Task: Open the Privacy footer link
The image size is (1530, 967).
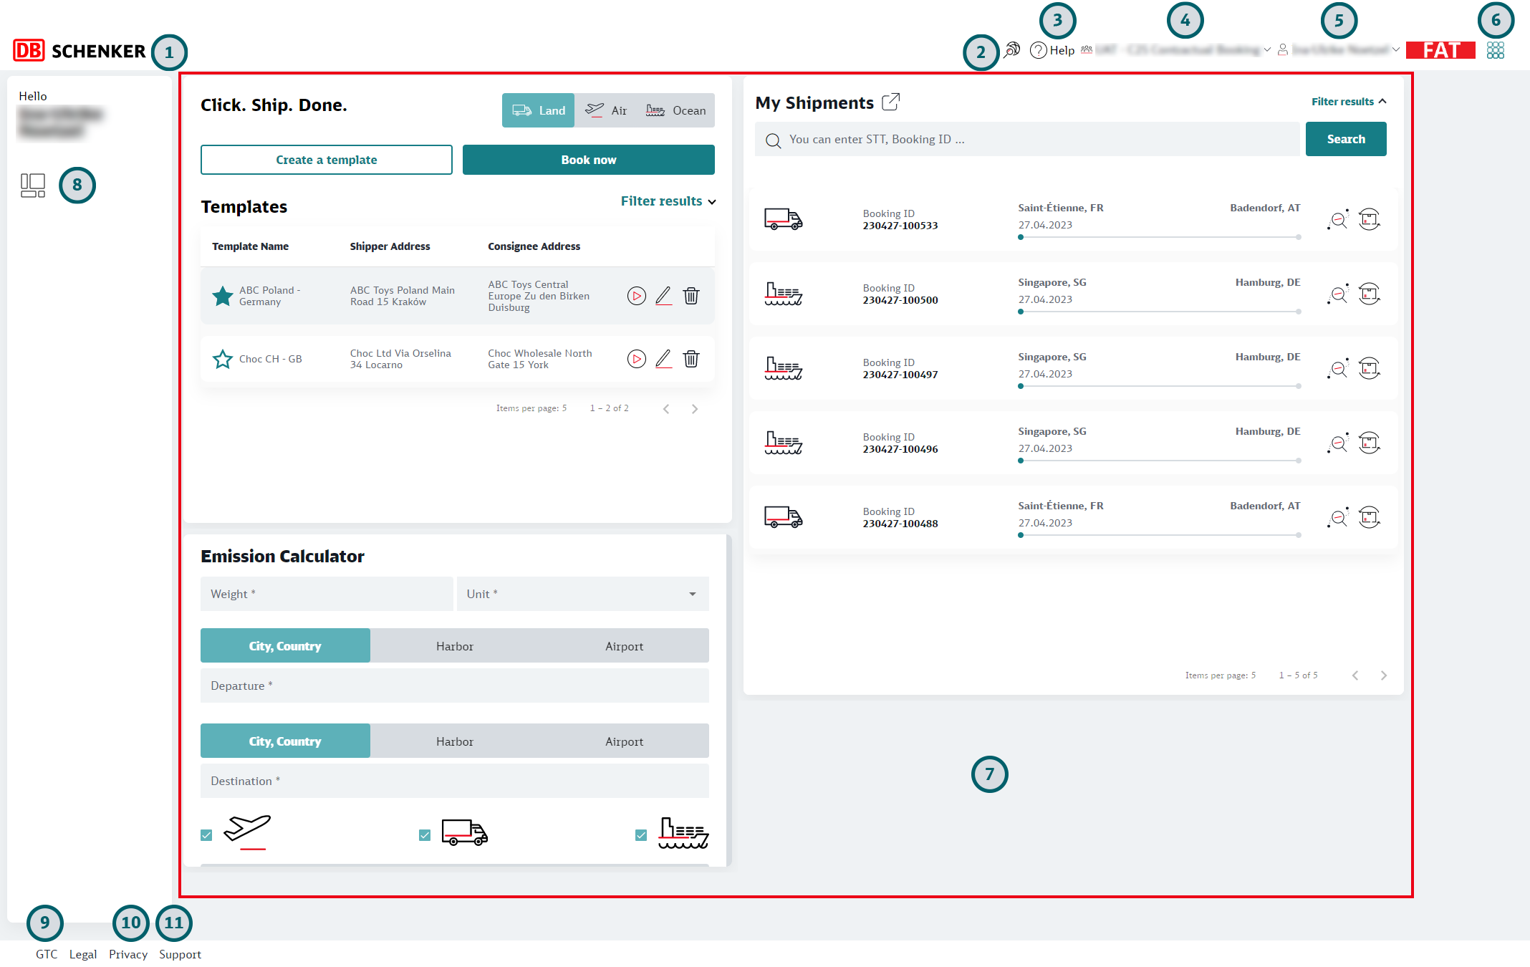Action: [x=128, y=954]
